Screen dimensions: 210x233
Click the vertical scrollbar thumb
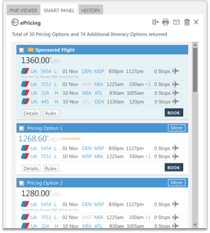point(195,70)
